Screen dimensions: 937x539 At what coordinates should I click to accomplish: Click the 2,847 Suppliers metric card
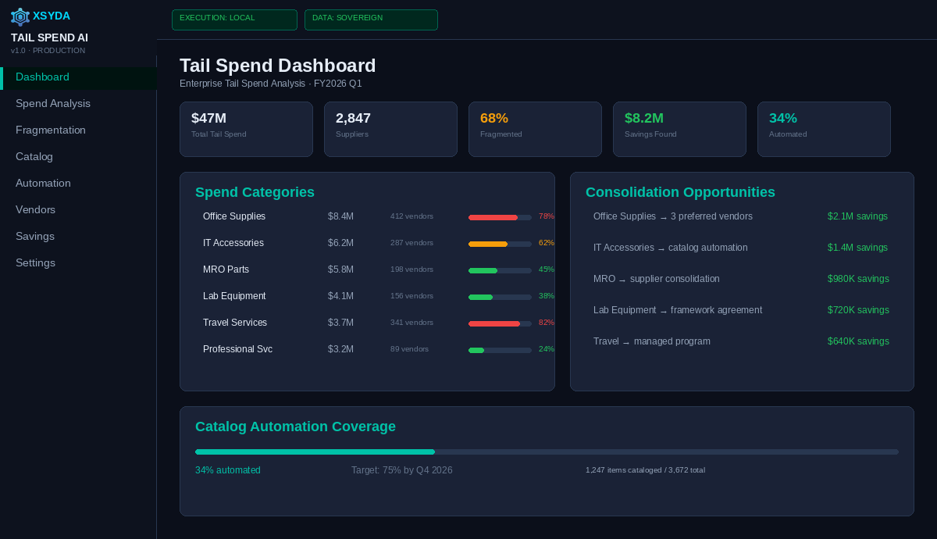tap(390, 129)
